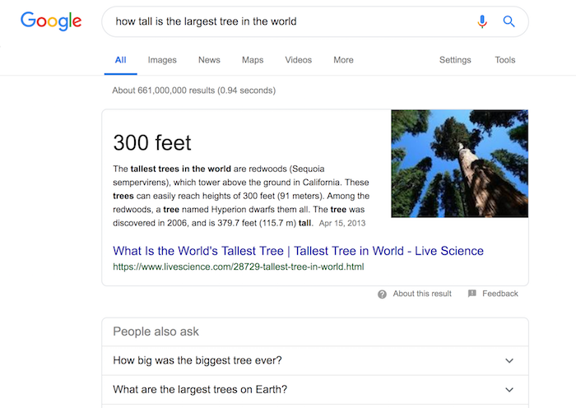Click the About this result text
Viewport: 576px width, 408px height.
click(x=422, y=294)
